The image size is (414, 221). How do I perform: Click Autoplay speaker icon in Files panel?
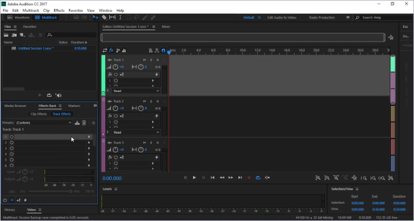click(x=58, y=95)
